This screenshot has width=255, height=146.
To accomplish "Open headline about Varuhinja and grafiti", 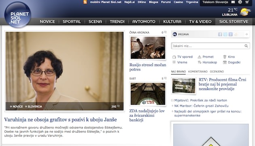I will click(60, 120).
